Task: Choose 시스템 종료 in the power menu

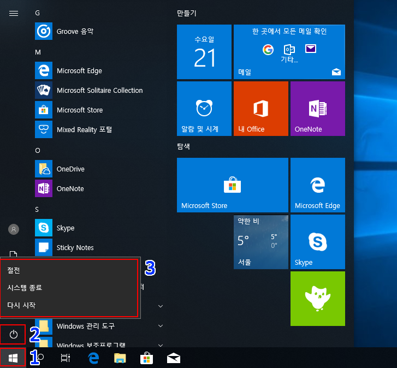Action: tap(25, 288)
